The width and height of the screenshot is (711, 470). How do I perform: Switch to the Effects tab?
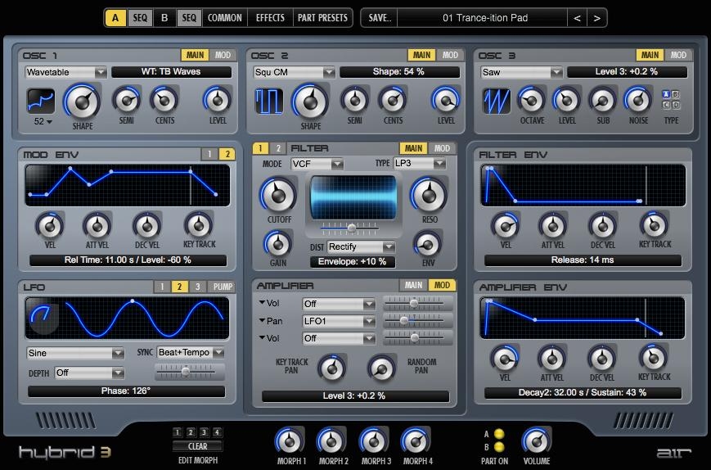tap(270, 17)
